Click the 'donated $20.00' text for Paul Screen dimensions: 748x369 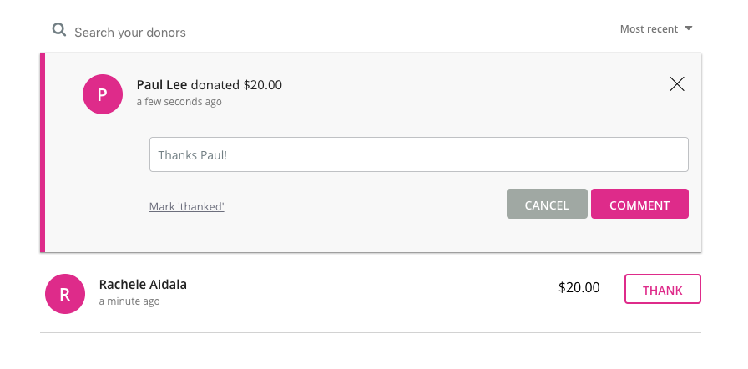[x=236, y=85]
